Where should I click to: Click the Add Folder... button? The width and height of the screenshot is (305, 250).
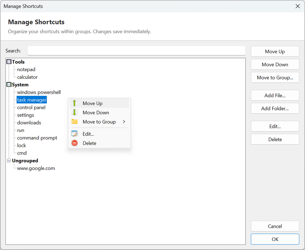pos(275,108)
